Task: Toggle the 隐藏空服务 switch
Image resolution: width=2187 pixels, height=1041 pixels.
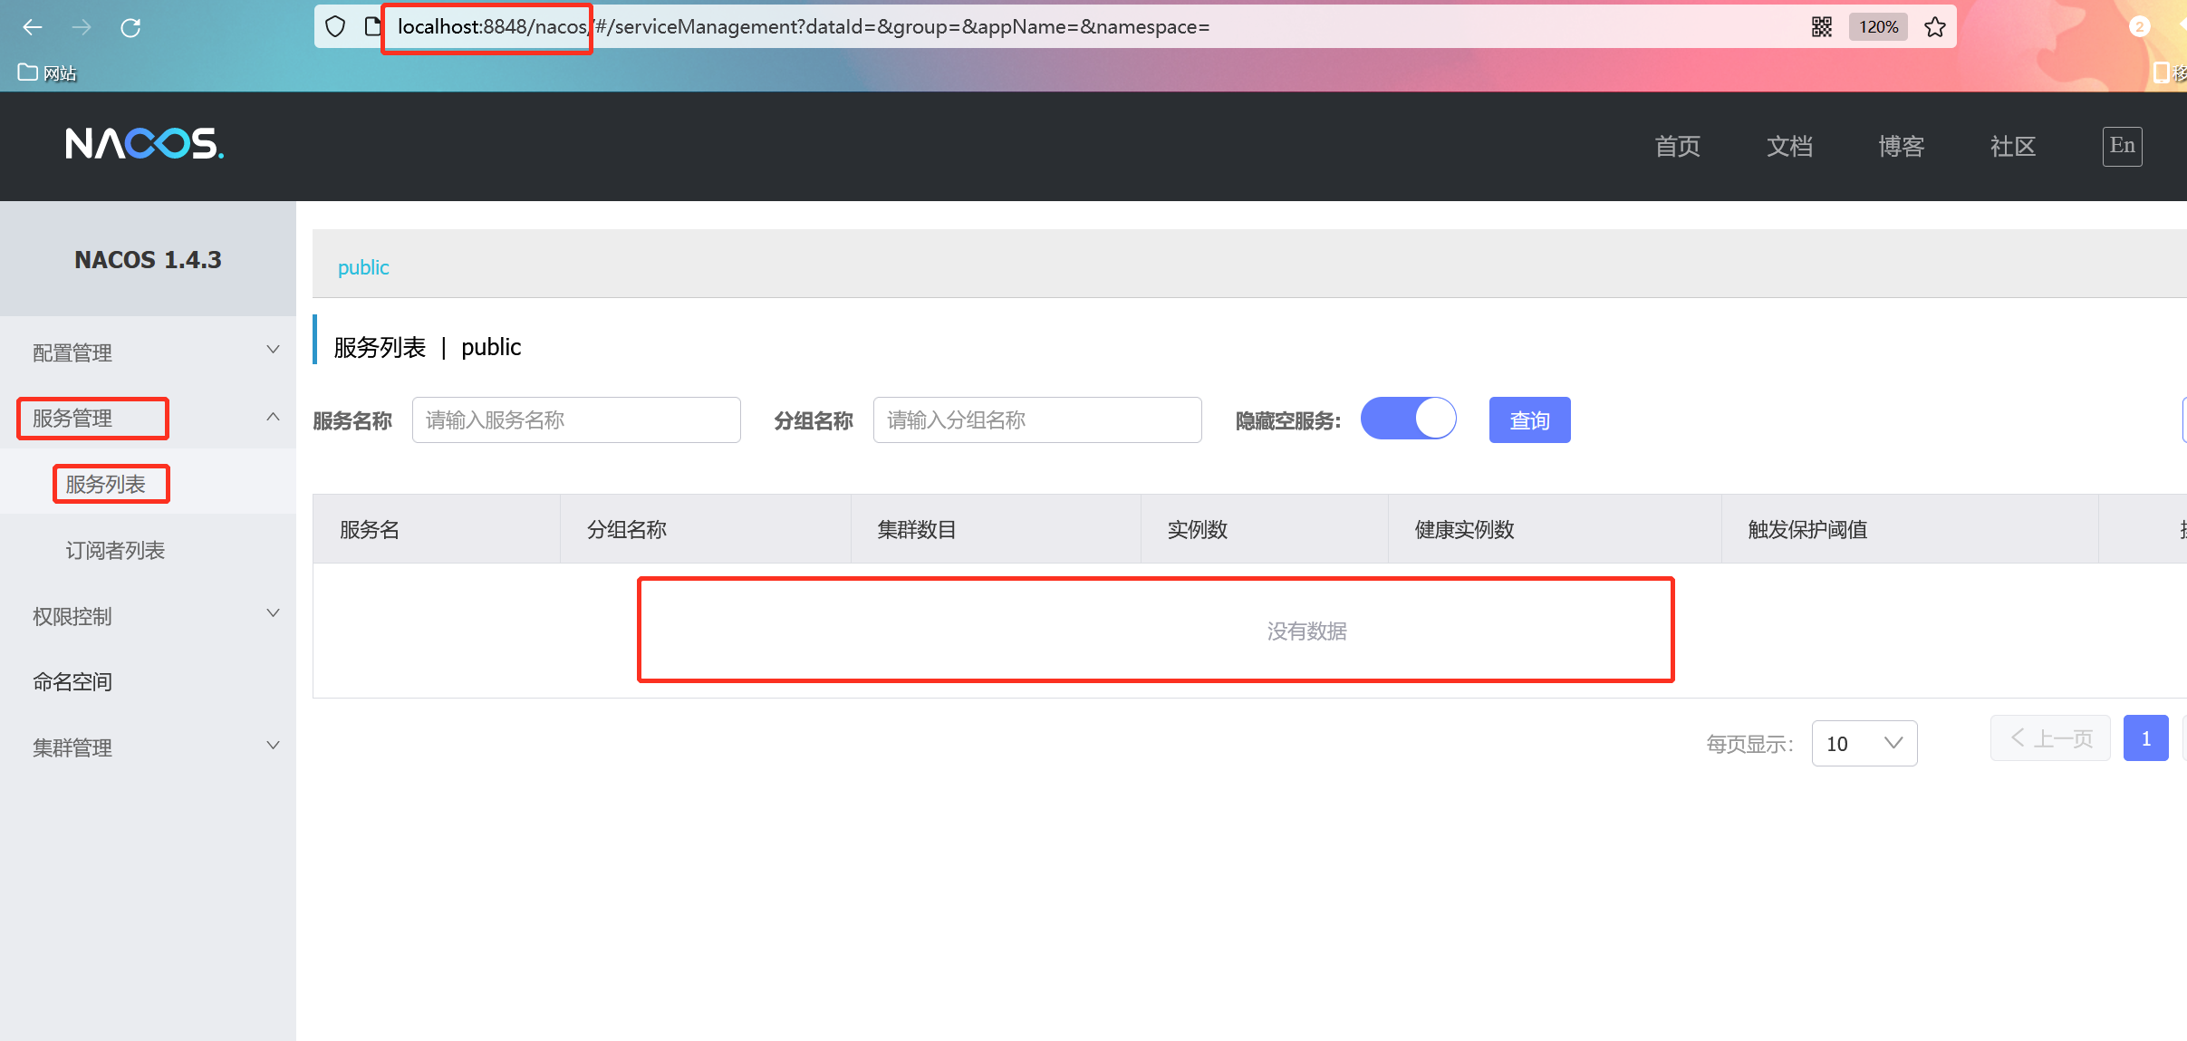Action: pyautogui.click(x=1408, y=419)
